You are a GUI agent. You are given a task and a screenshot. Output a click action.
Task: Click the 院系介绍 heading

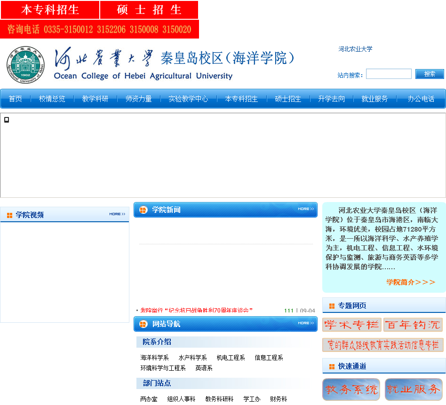(x=157, y=342)
